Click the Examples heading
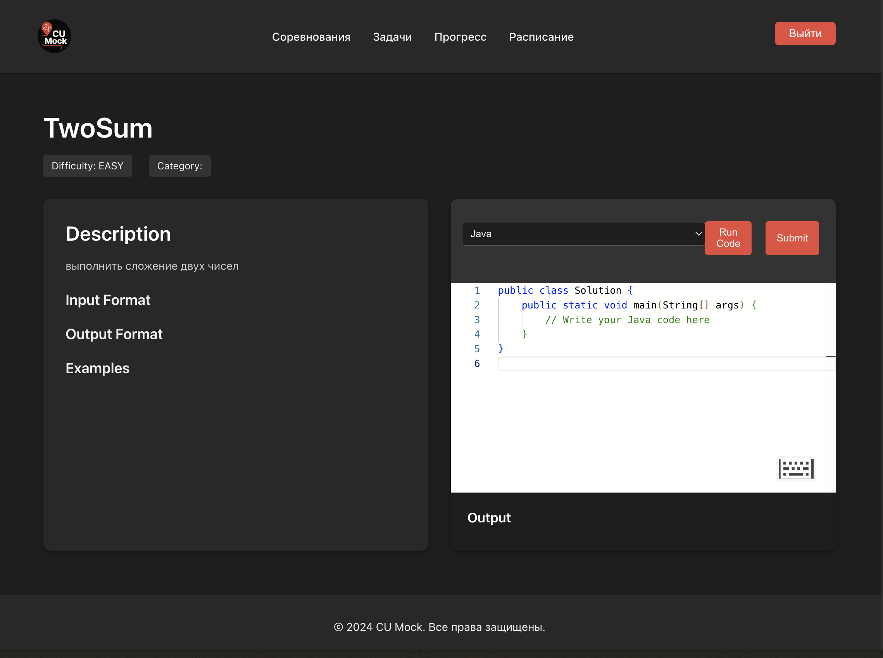 coord(97,368)
